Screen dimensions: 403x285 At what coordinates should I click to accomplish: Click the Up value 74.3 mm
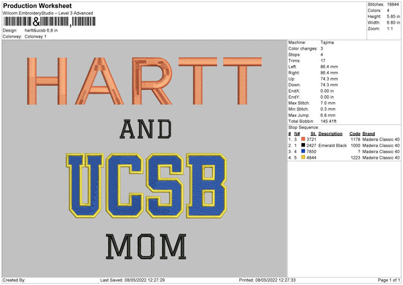tap(329, 79)
